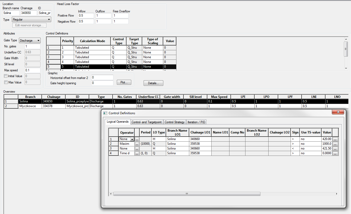Select Solina row in Overview table
The width and height of the screenshot is (351, 214).
click(176, 101)
